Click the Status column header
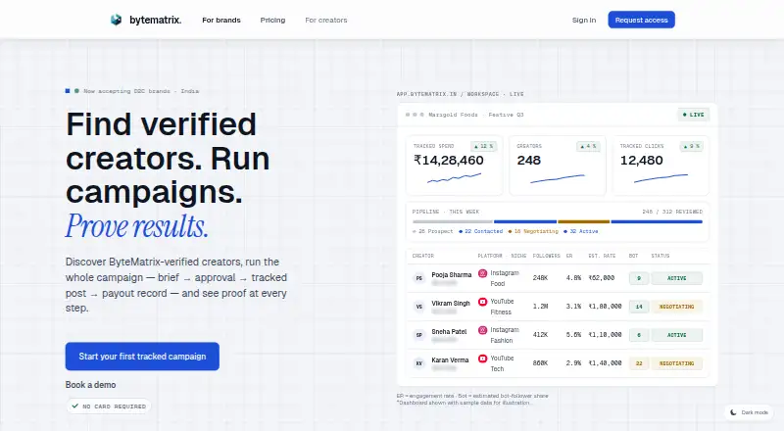The width and height of the screenshot is (784, 431). [660, 256]
